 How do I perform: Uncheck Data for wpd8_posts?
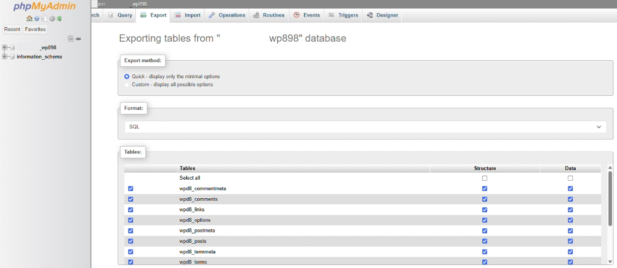[x=570, y=241]
